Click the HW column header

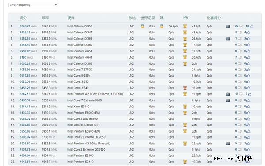tap(186, 18)
